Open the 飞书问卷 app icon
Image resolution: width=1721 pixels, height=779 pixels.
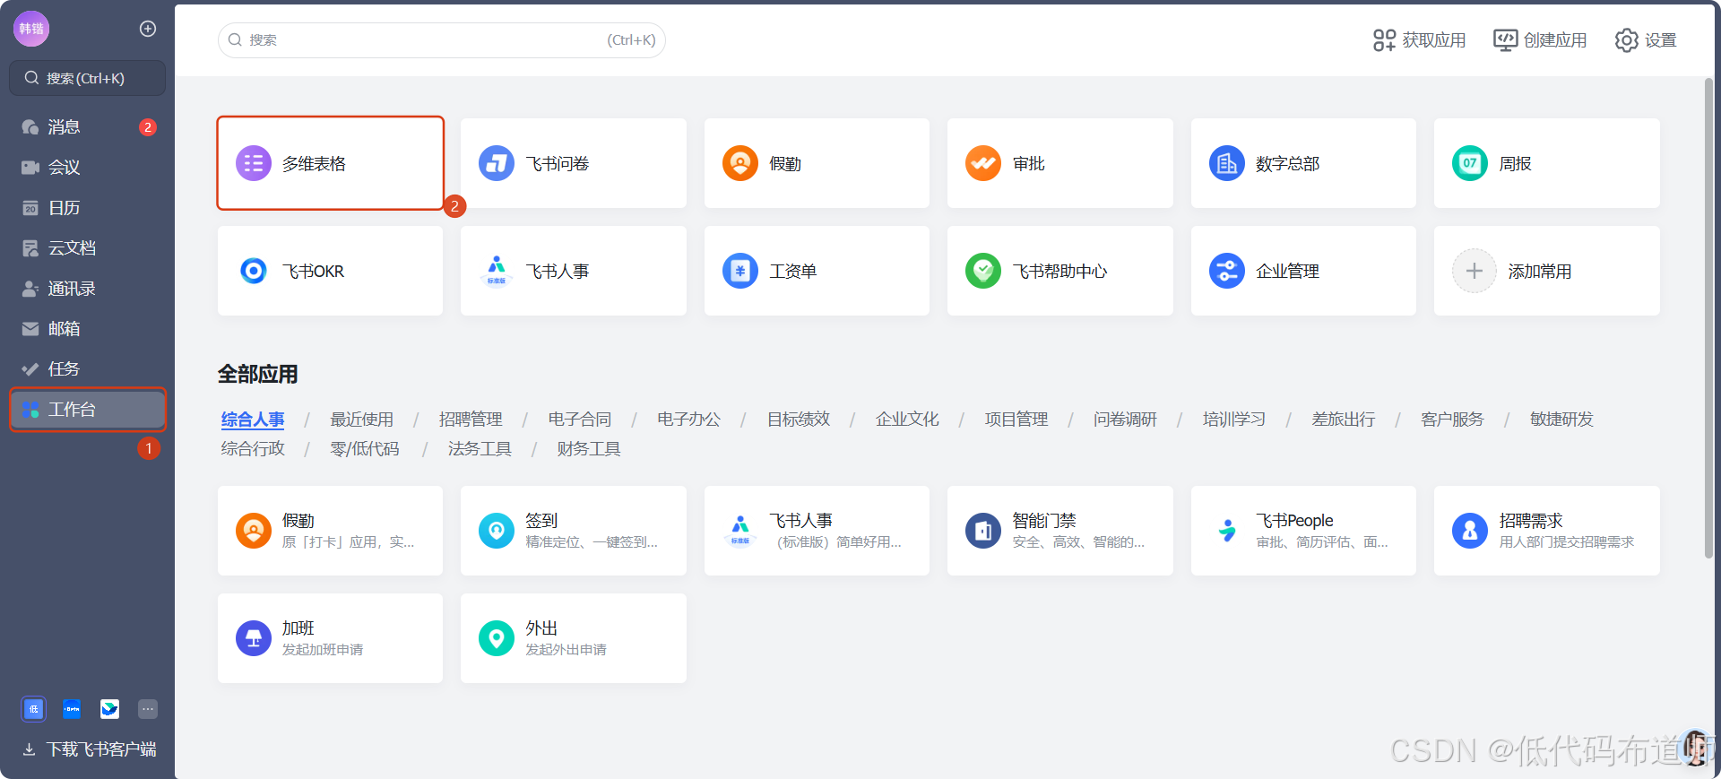point(497,163)
